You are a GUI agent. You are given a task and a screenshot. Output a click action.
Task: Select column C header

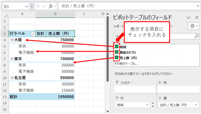pos(84,14)
